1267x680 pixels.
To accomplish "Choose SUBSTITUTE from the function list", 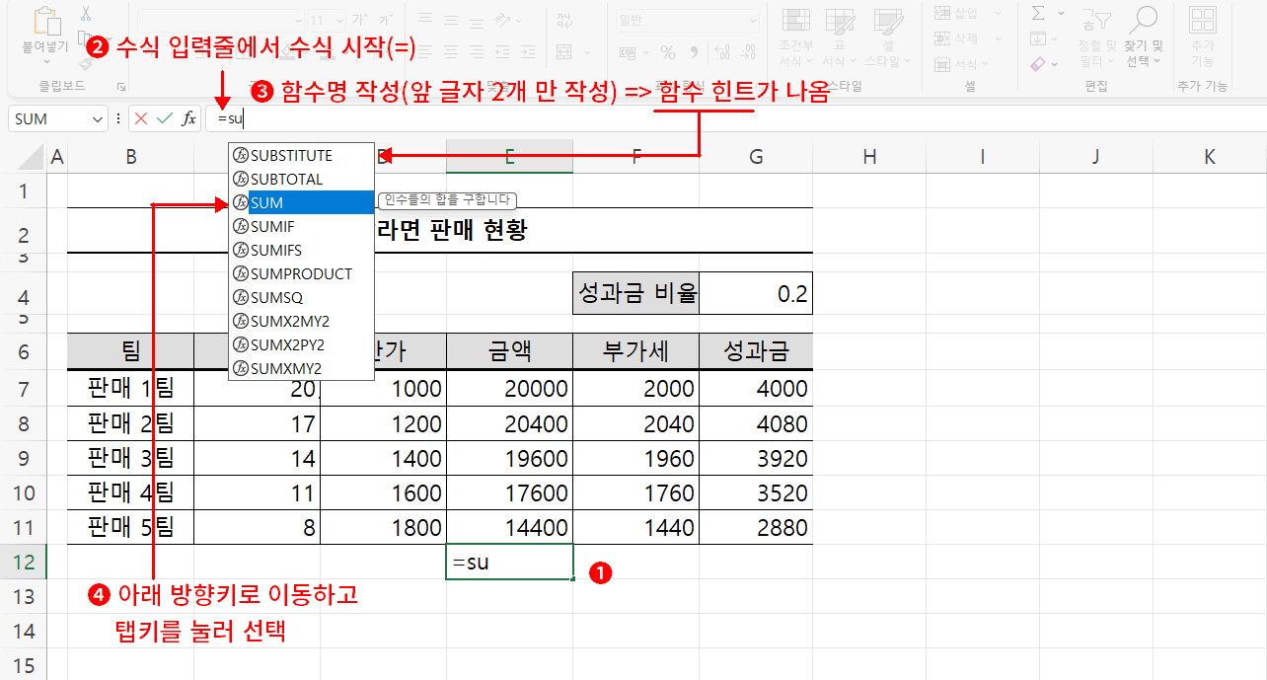I will tap(301, 155).
